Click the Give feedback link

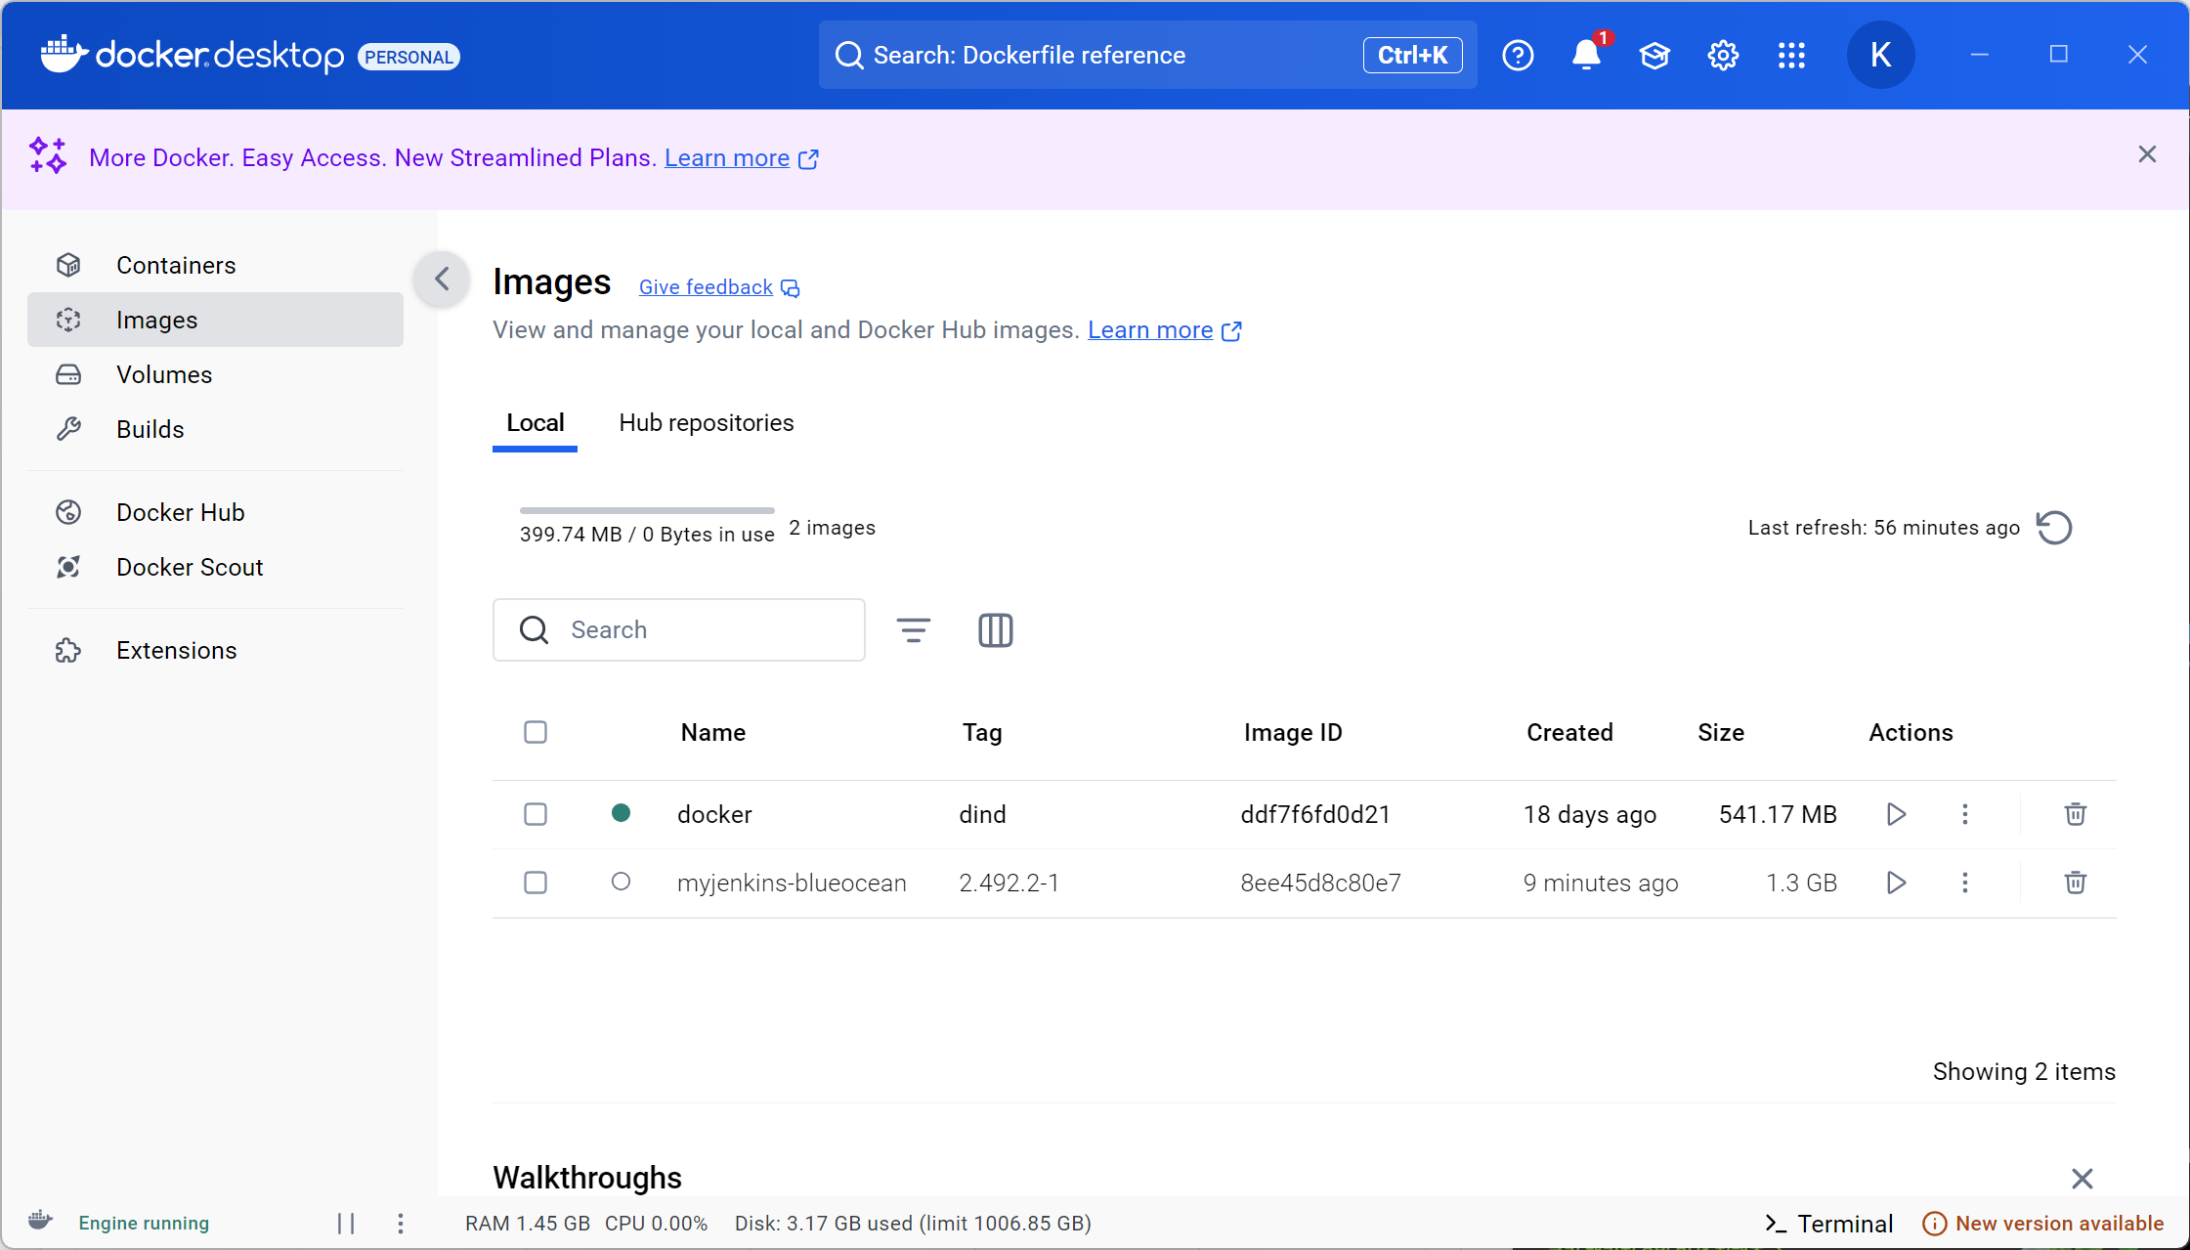coord(706,287)
